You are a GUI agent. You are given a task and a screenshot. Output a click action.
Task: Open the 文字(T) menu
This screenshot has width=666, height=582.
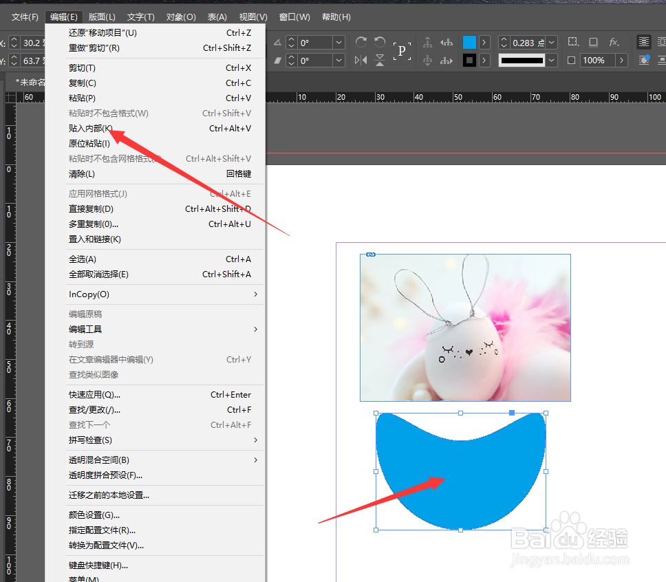[140, 17]
